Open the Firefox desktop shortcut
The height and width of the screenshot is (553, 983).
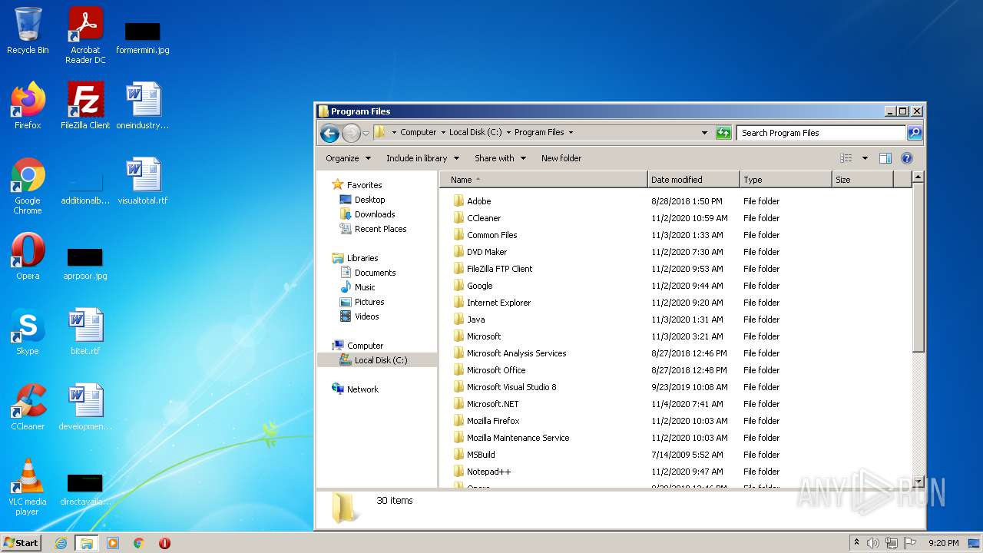point(28,106)
